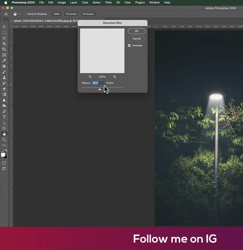Open the Hand tool preset dropdown

[19, 14]
